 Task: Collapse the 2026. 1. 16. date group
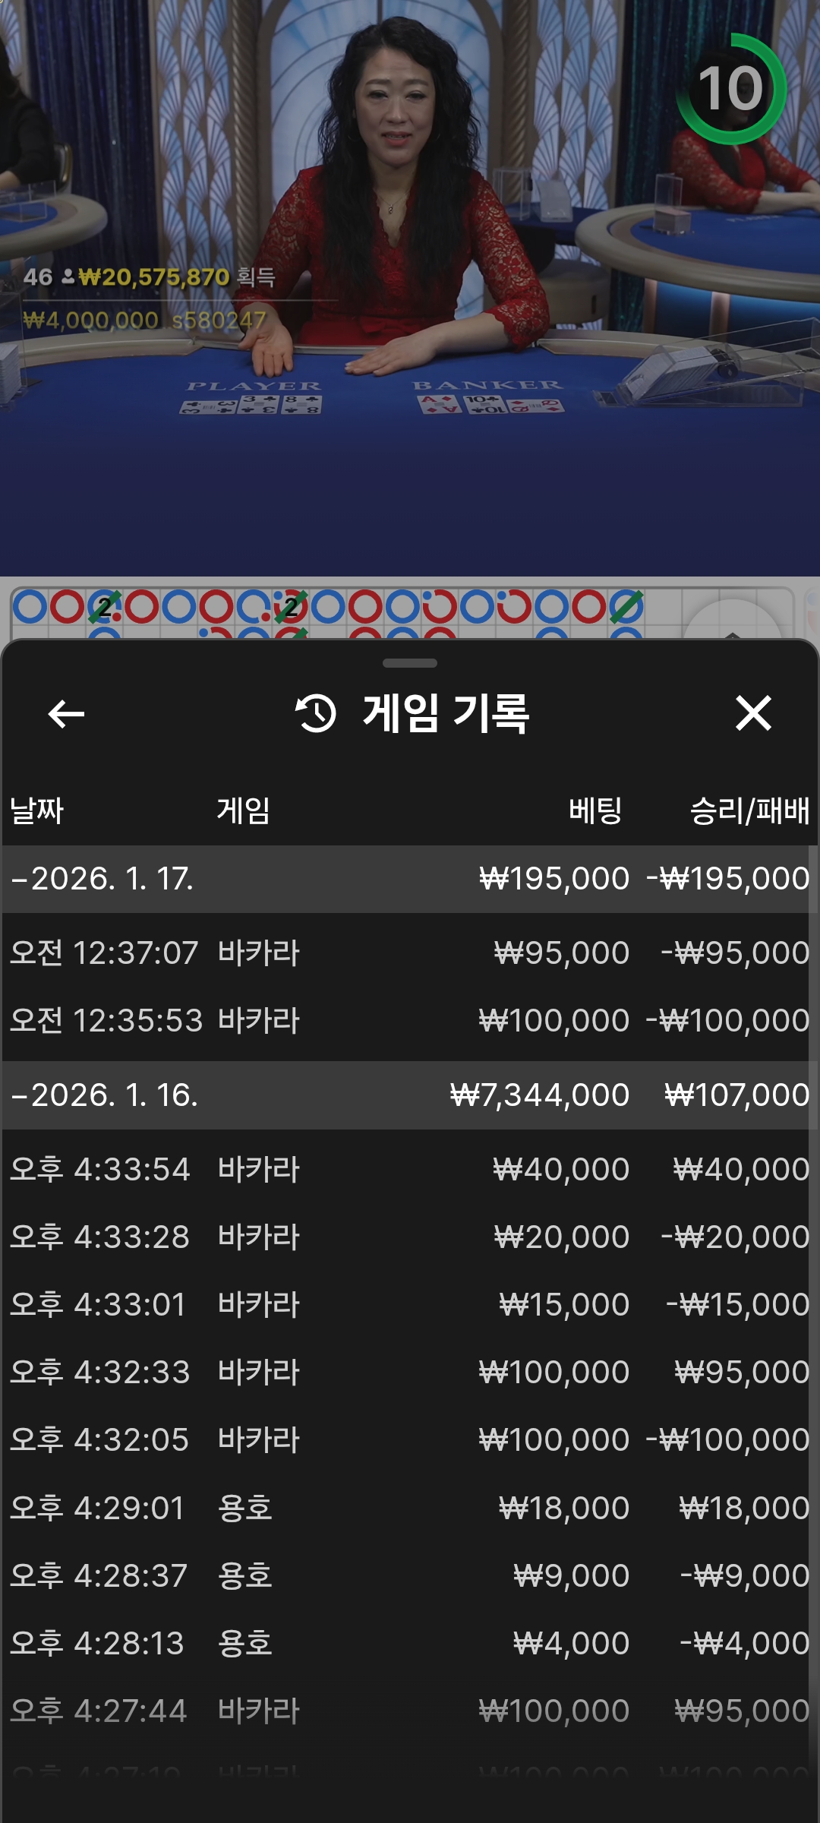pyautogui.click(x=20, y=1095)
